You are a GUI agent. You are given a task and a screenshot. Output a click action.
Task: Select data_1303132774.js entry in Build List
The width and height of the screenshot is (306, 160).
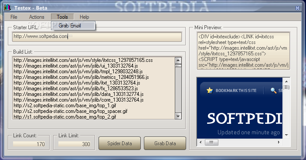point(78,94)
